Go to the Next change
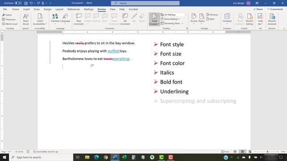 coord(210,19)
